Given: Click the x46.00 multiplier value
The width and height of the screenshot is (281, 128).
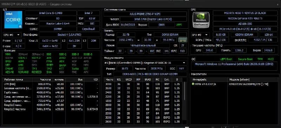Looking at the screenshot, I should pyautogui.click(x=59, y=92).
